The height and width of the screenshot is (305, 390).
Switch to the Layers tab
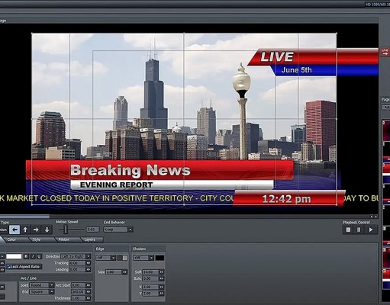(89, 239)
